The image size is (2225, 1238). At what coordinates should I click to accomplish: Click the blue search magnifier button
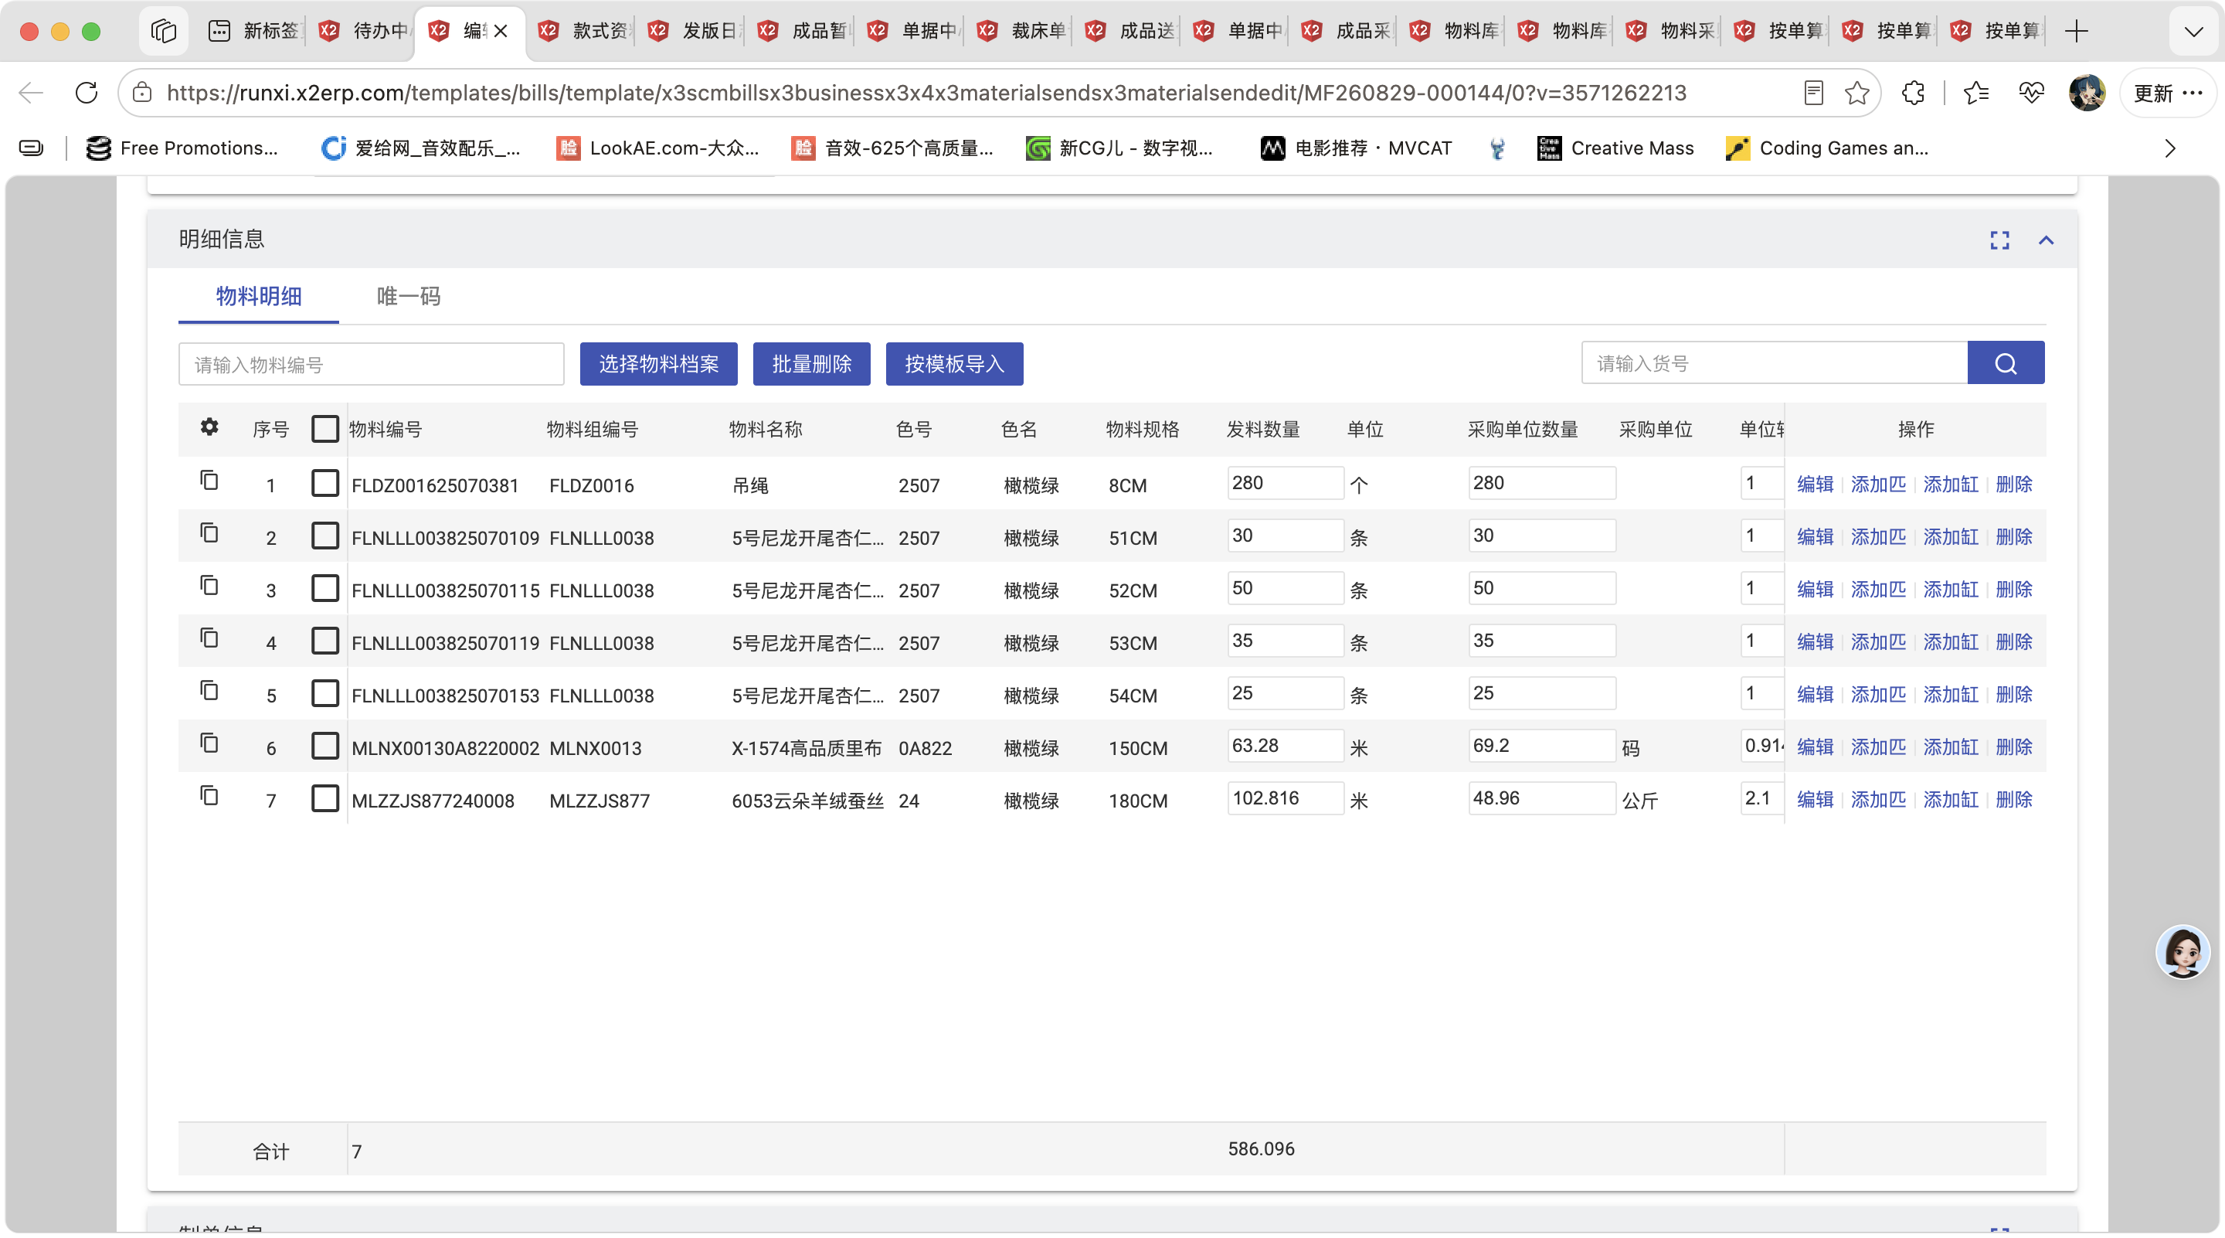tap(2006, 363)
